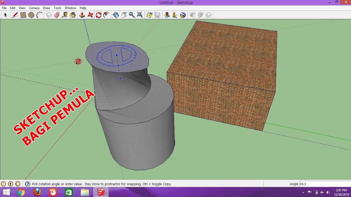Select the arrow Select tool

[5, 15]
